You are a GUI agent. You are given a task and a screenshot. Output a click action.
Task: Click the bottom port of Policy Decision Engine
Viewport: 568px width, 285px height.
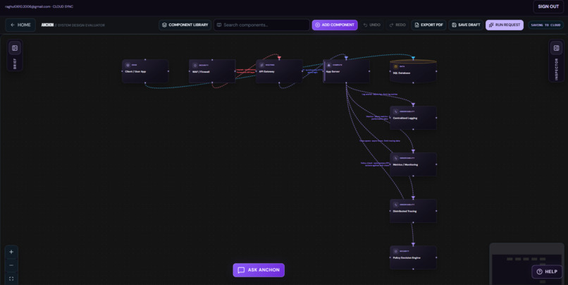(413, 269)
